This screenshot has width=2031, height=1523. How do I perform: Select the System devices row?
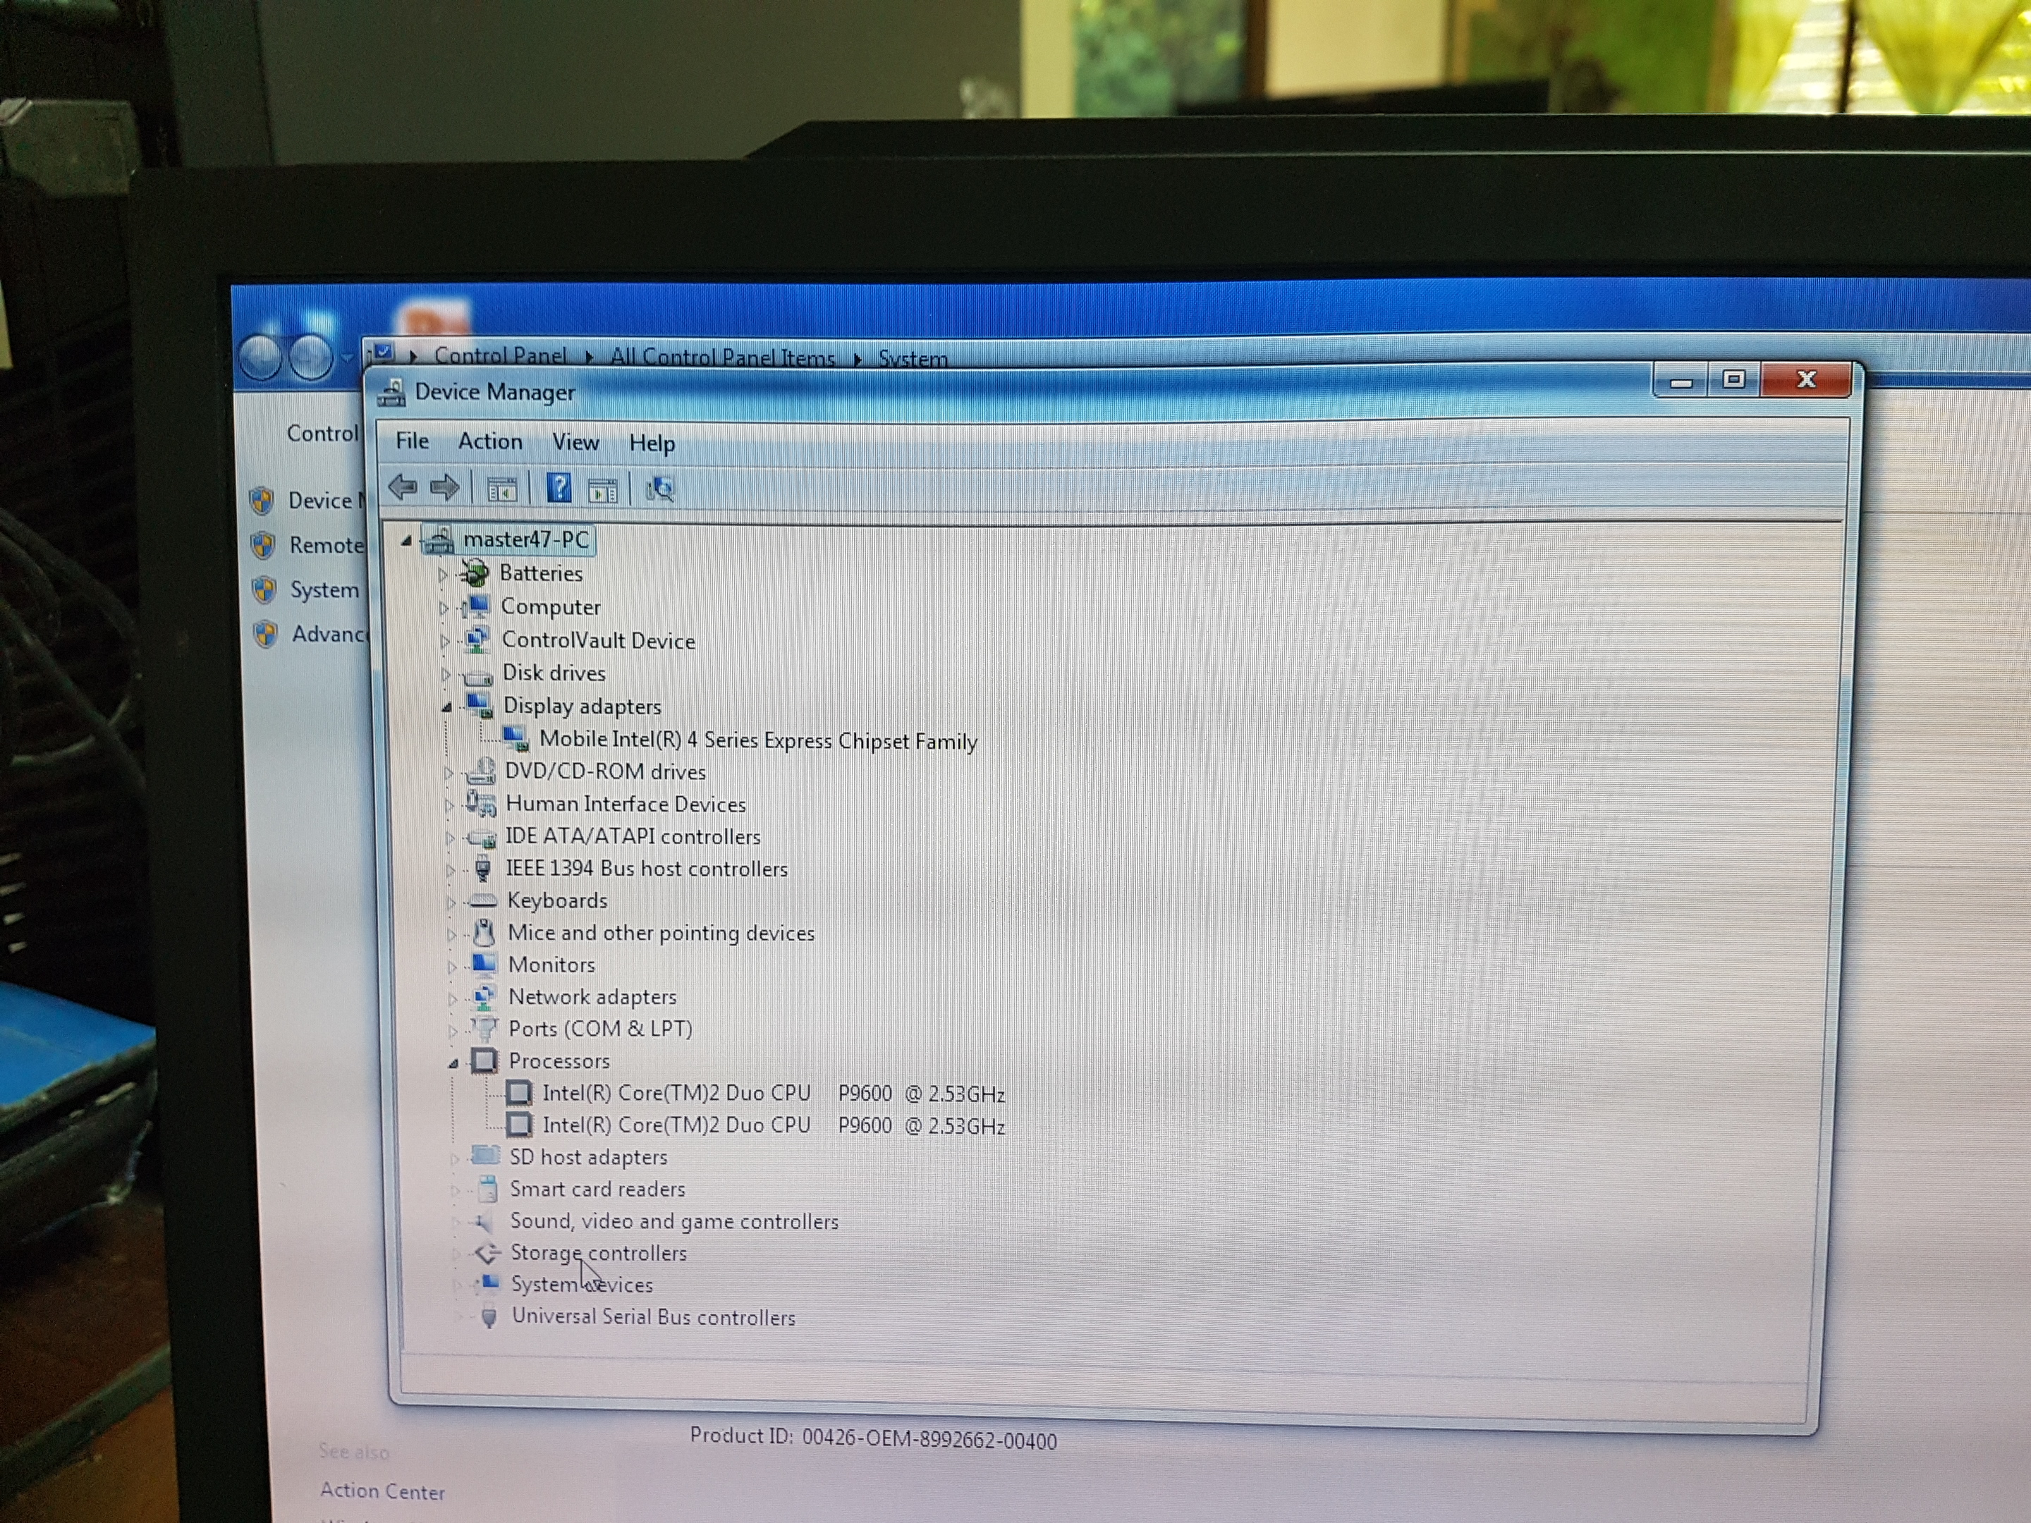pos(582,1284)
